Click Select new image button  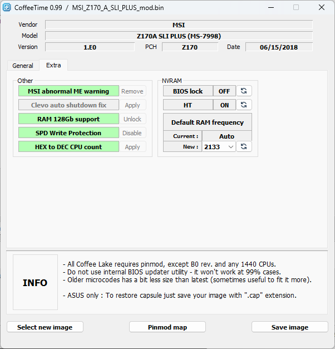point(45,327)
